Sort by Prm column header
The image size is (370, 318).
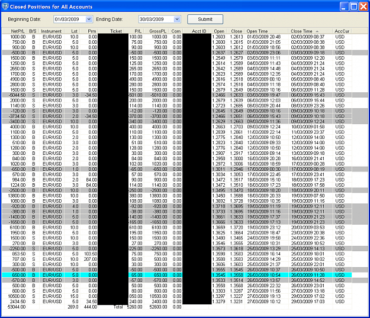(89, 31)
